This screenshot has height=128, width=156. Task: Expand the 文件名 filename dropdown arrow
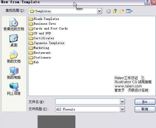122,102
